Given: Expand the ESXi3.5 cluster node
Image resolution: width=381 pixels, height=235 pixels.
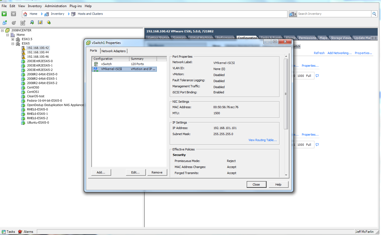Looking at the screenshot, I should click(13, 39).
